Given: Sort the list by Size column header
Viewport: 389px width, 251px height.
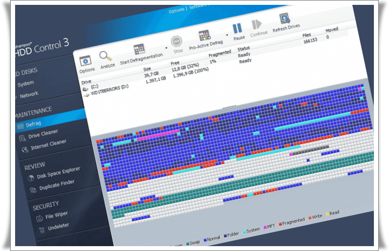Looking at the screenshot, I should pos(147,69).
